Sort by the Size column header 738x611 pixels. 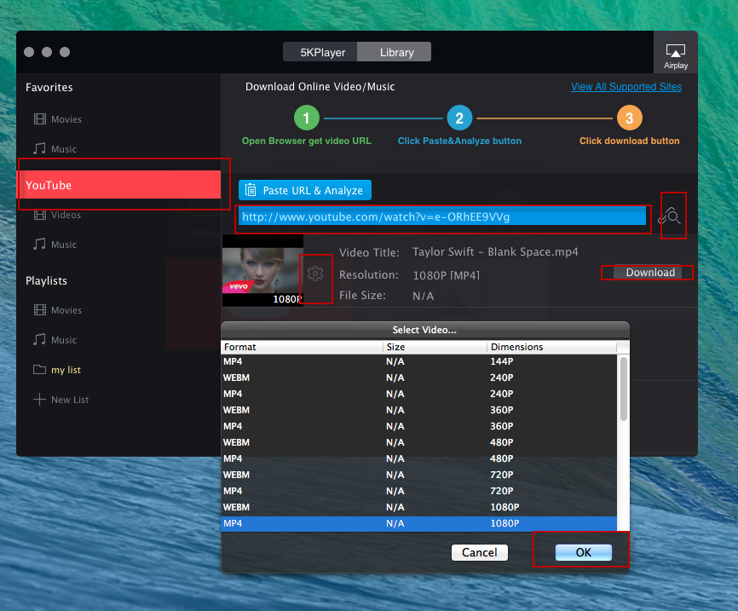coord(435,347)
